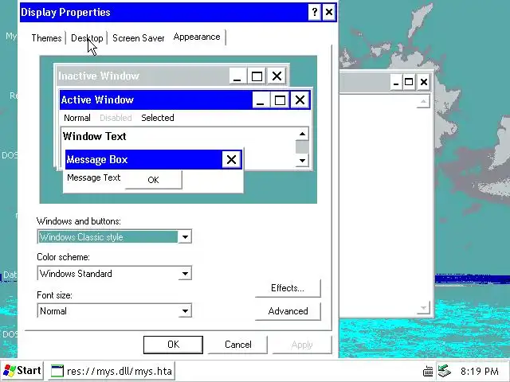Image resolution: width=510 pixels, height=382 pixels.
Task: Click the OK button in message preview
Action: click(x=153, y=180)
